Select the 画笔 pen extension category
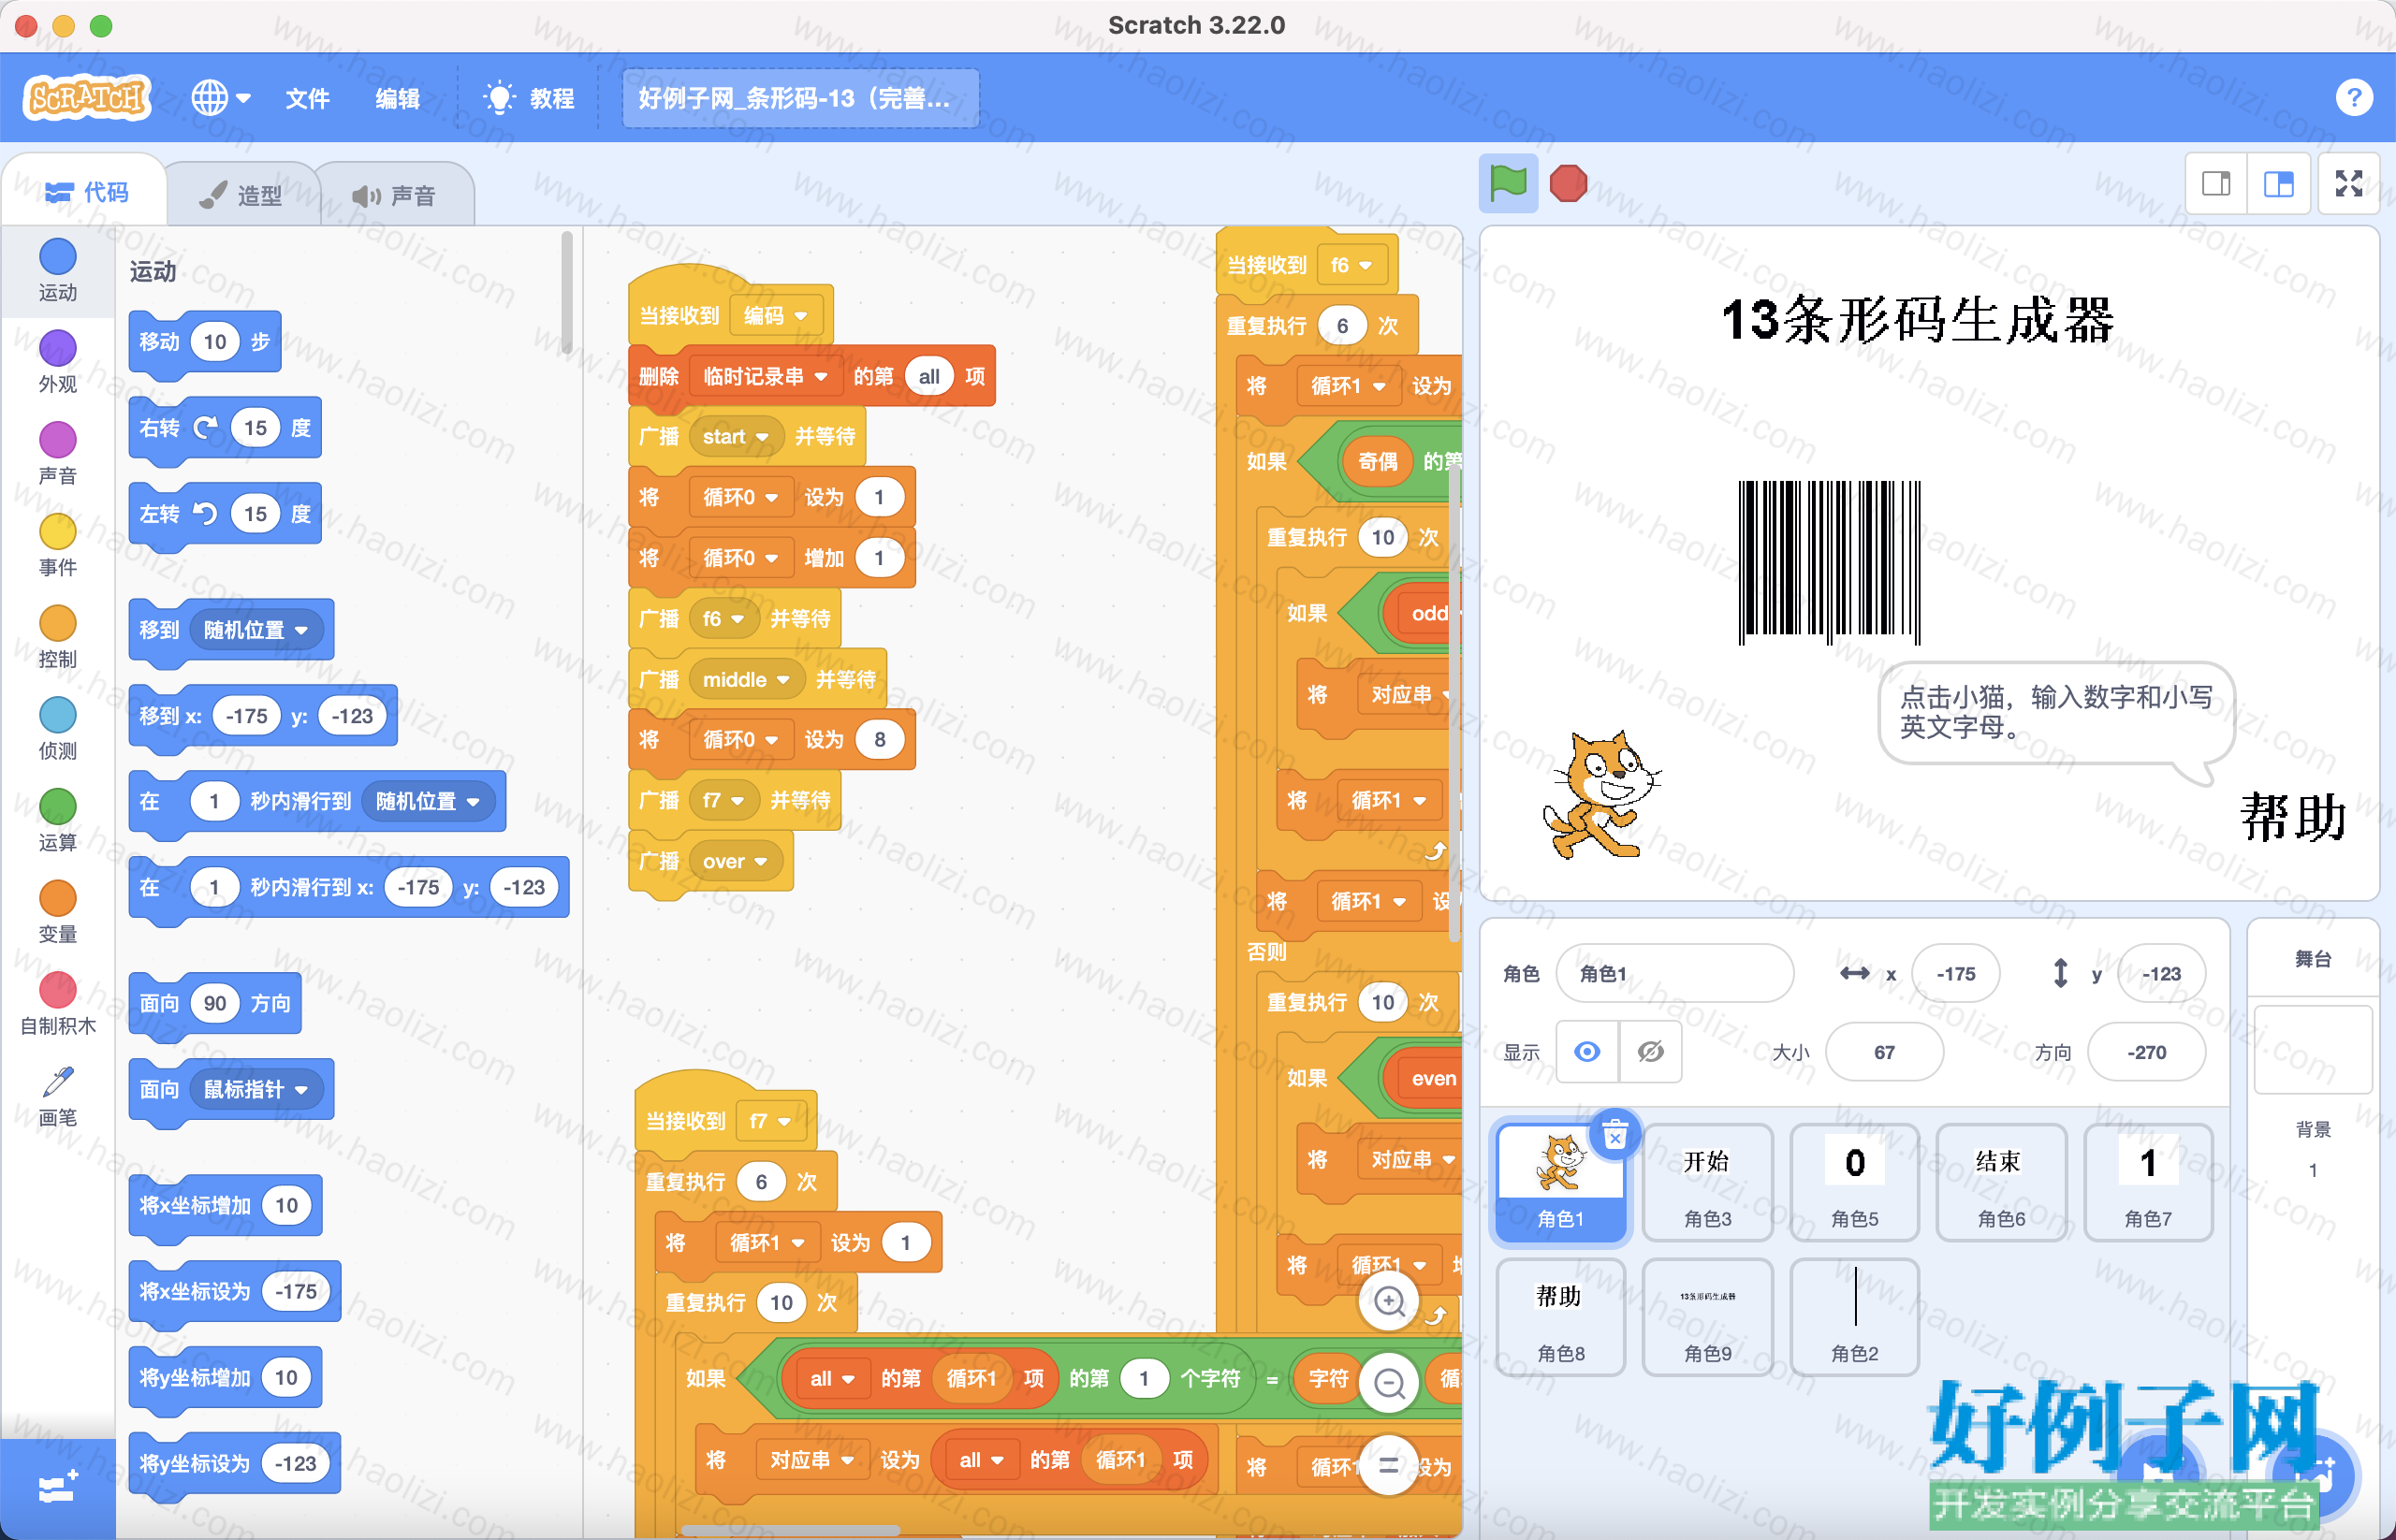This screenshot has height=1540, width=2396. click(x=57, y=1097)
